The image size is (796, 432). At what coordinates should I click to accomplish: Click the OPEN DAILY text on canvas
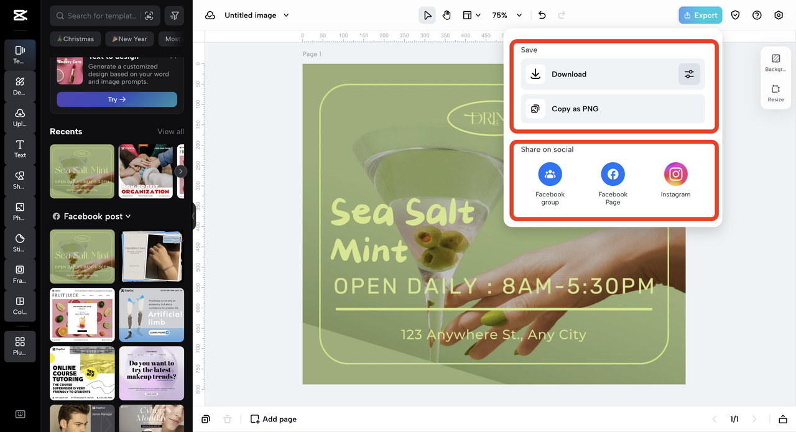[494, 286]
